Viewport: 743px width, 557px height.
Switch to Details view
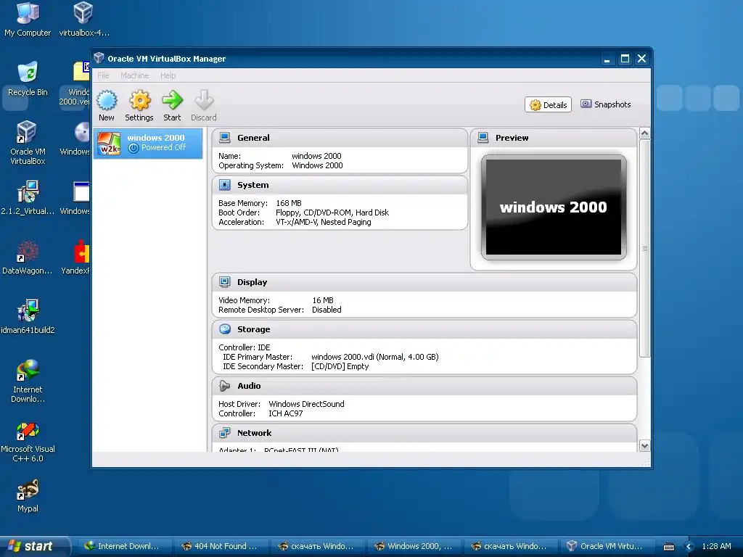tap(549, 104)
